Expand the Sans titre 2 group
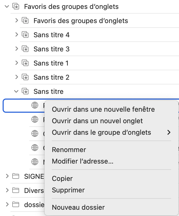The height and width of the screenshot is (216, 179). click(17, 77)
